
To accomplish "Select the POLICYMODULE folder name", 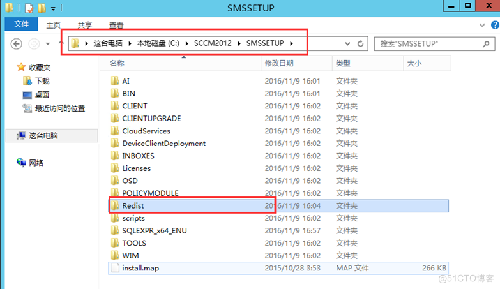I will (150, 193).
